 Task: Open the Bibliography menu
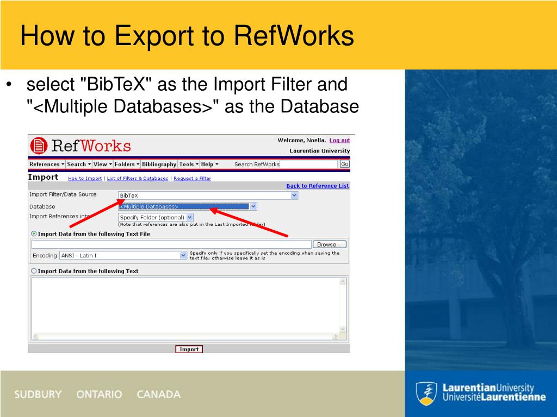click(159, 164)
